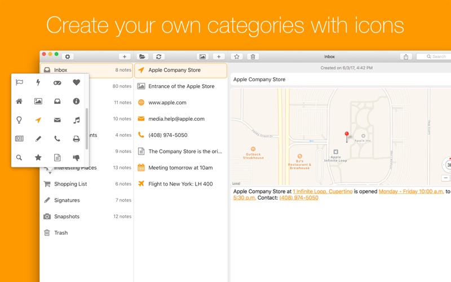451x282 pixels.
Task: Open the share menu button
Action: tap(406, 56)
